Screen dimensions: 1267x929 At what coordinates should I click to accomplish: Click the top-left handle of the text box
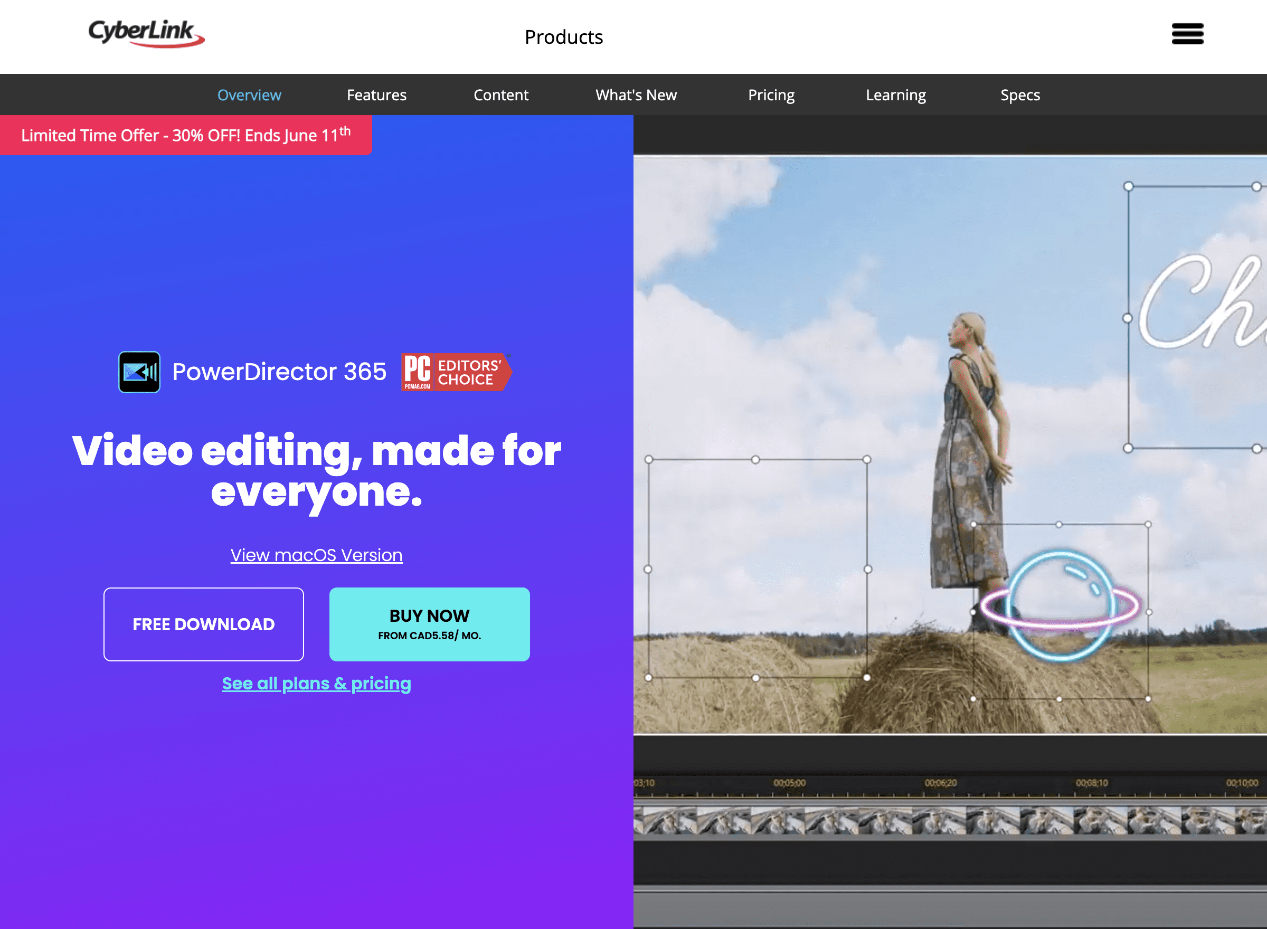coord(1128,186)
